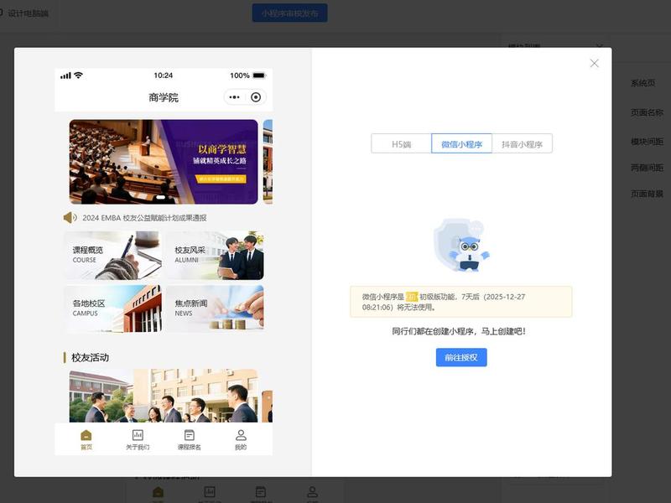
Task: Click the 页面名称 label in background panel
Action: pos(647,112)
